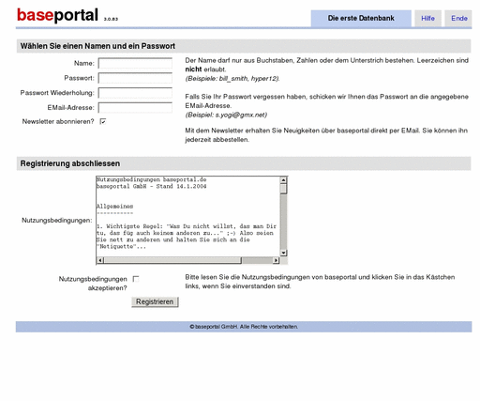Click the 'Wählen Sie einen Namen und ein Passwort' heading
The height and width of the screenshot is (401, 480).
pyautogui.click(x=97, y=46)
